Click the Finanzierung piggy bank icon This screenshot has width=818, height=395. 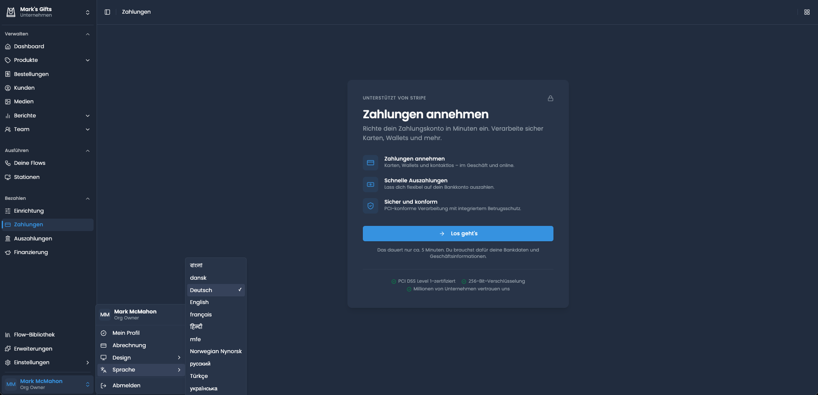pos(8,252)
